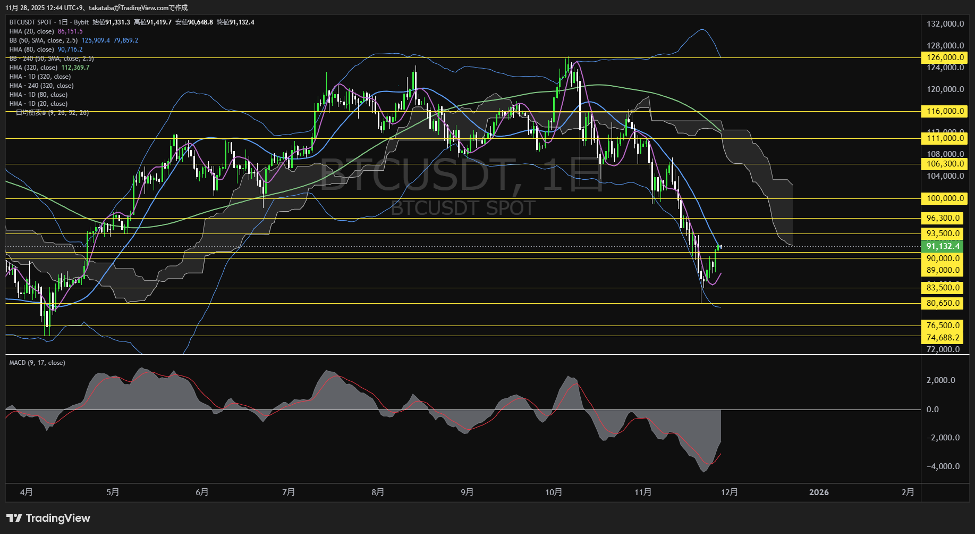Viewport: 975px width, 534px height.
Task: Click the 2026 label on time axis
Action: pos(818,493)
